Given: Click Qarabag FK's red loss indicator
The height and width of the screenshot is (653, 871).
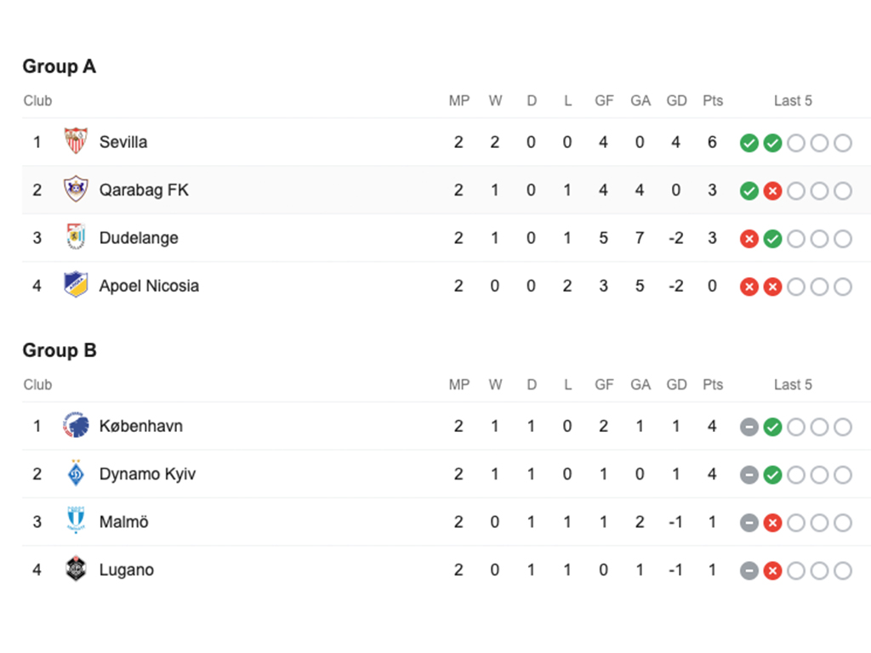Looking at the screenshot, I should click(x=772, y=190).
